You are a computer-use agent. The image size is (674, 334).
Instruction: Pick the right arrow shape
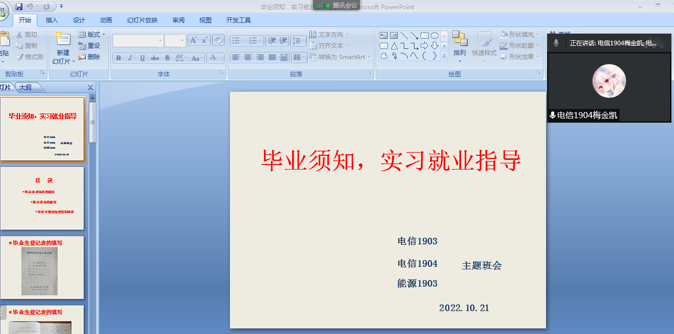coord(424,46)
